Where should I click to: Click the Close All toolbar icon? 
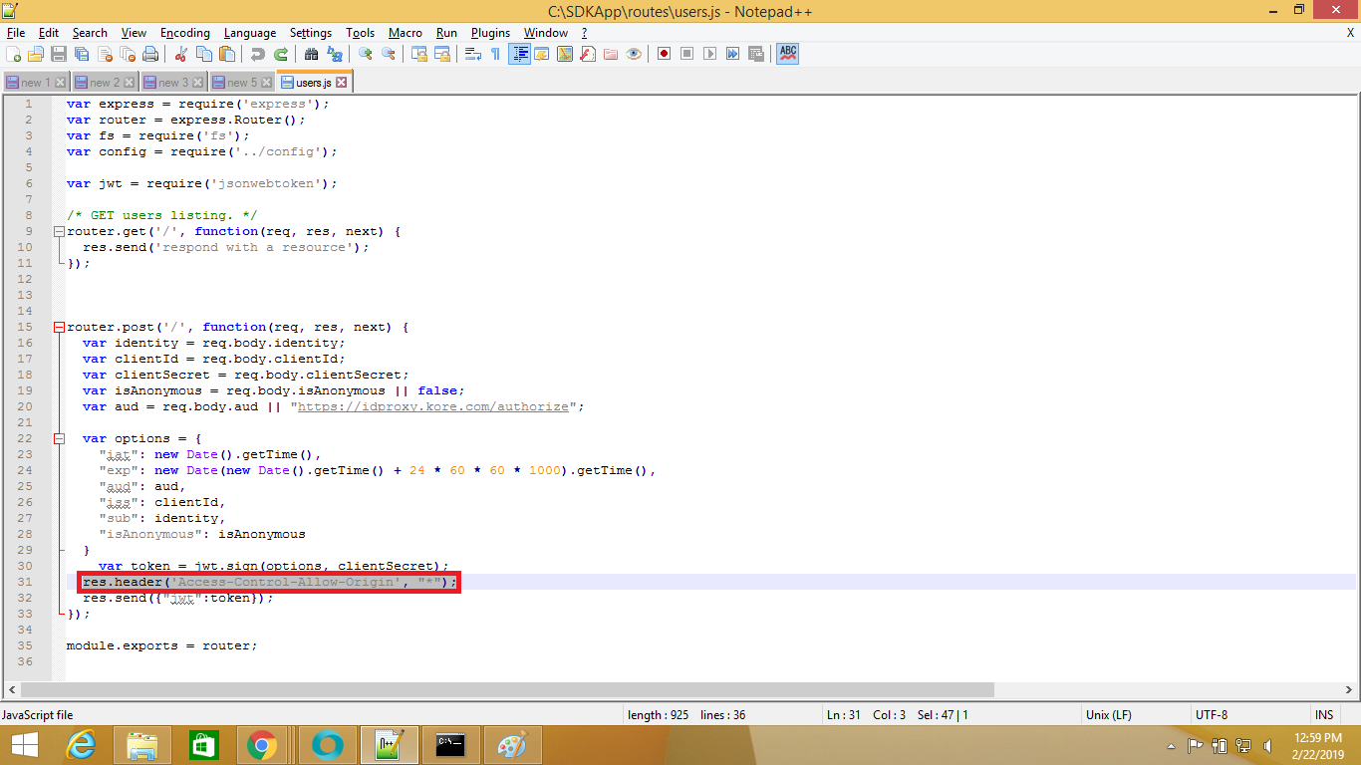pos(127,54)
